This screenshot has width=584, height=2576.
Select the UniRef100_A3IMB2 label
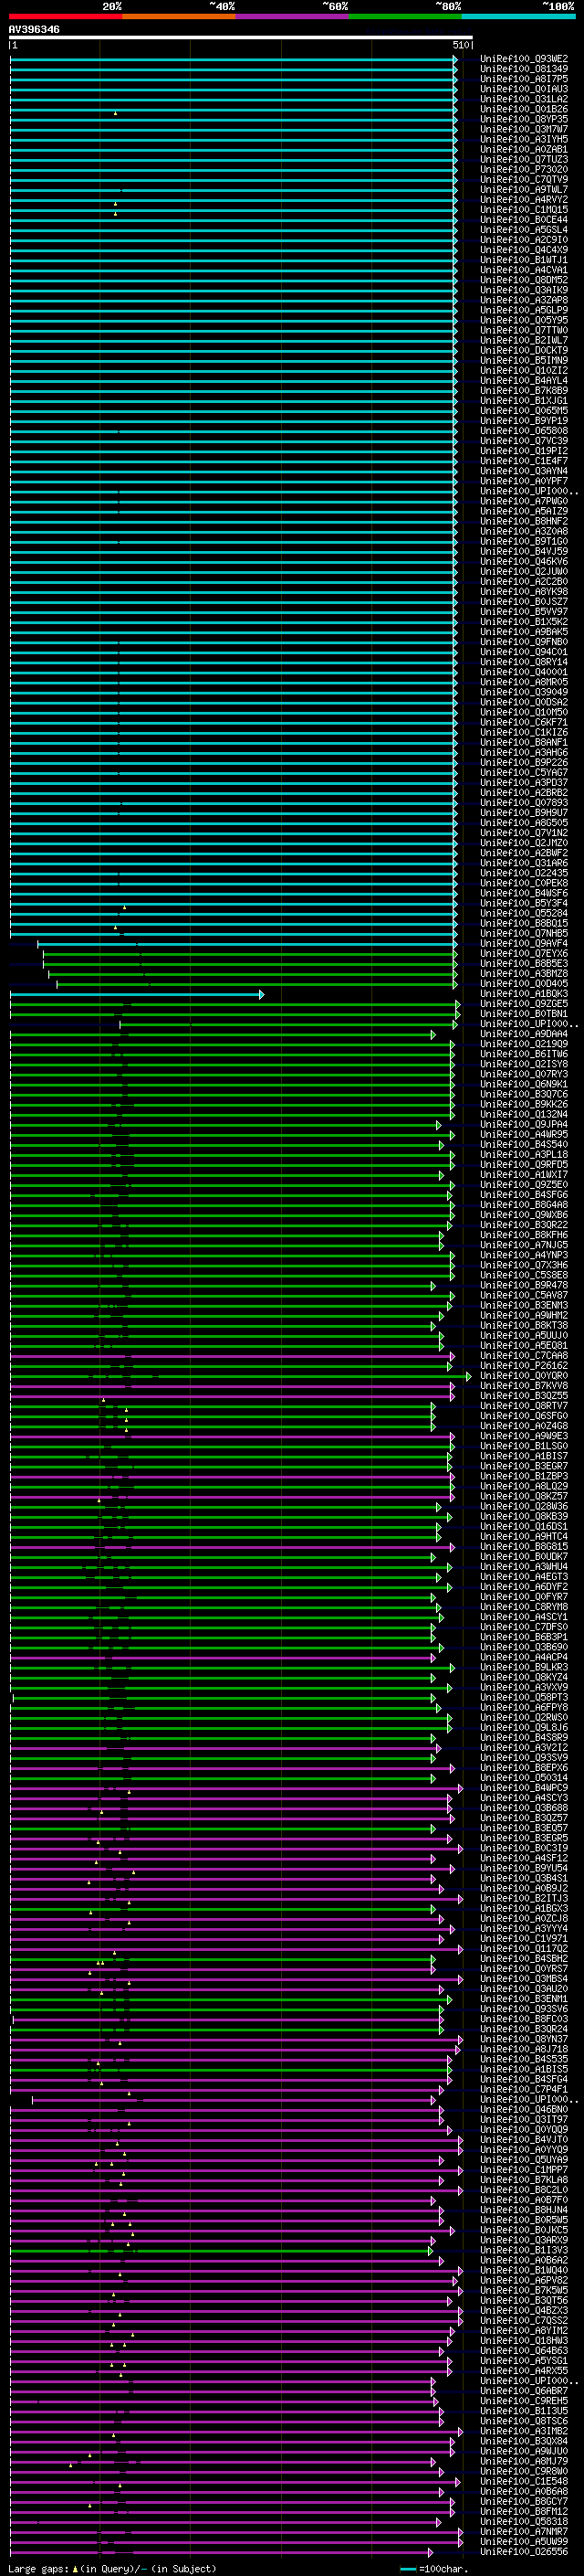point(524,2431)
